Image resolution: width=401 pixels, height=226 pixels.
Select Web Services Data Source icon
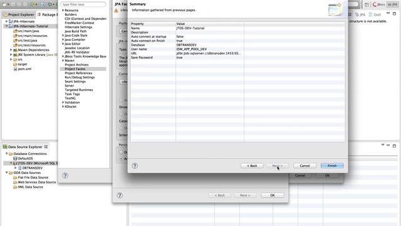[x=15, y=182]
